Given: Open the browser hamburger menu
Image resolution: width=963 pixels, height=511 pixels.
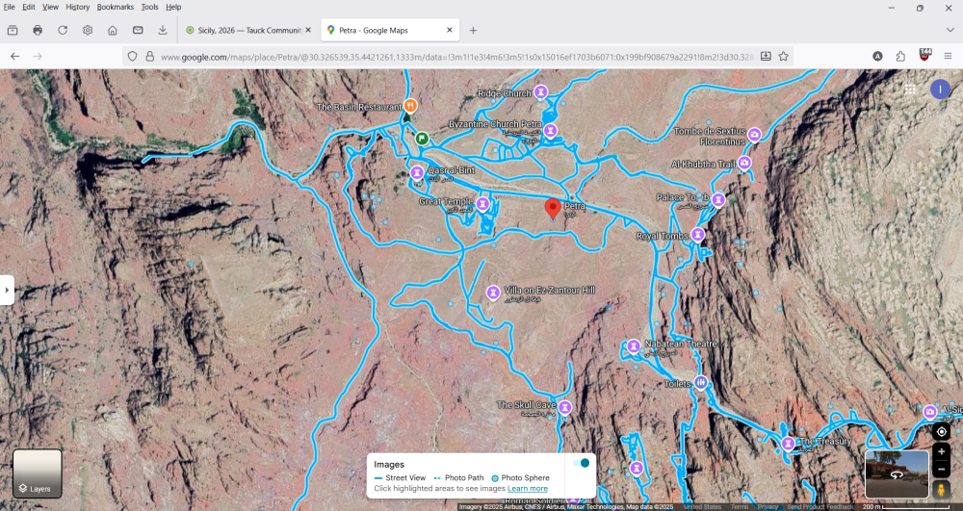Looking at the screenshot, I should pos(948,57).
